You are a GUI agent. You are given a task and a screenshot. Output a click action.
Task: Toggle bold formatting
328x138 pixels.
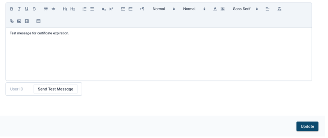tap(12, 9)
